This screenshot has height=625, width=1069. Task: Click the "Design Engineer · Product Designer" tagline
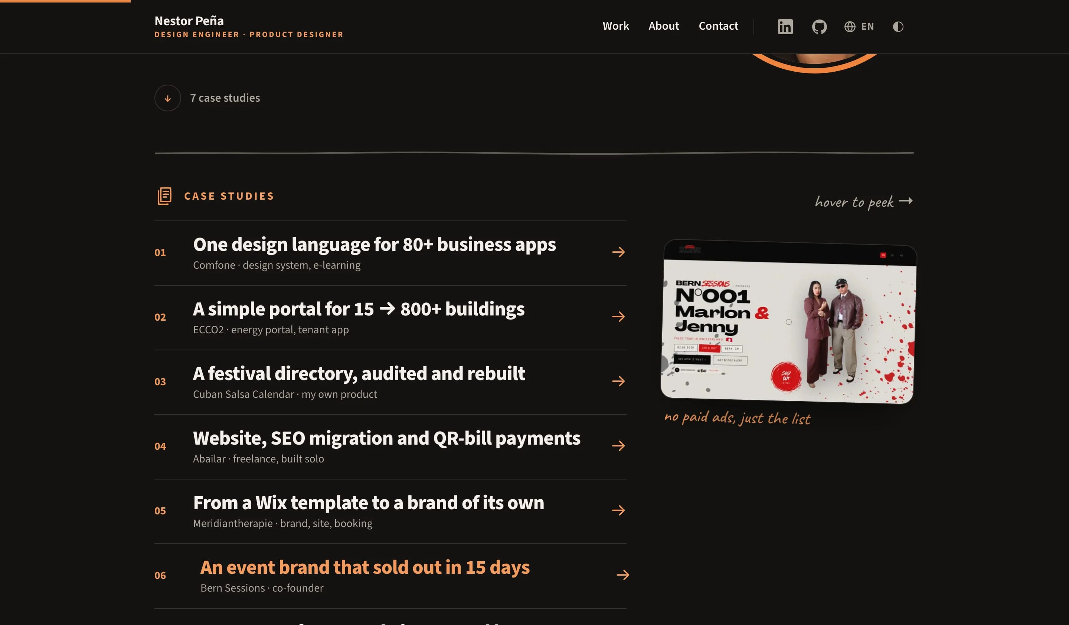pos(249,35)
